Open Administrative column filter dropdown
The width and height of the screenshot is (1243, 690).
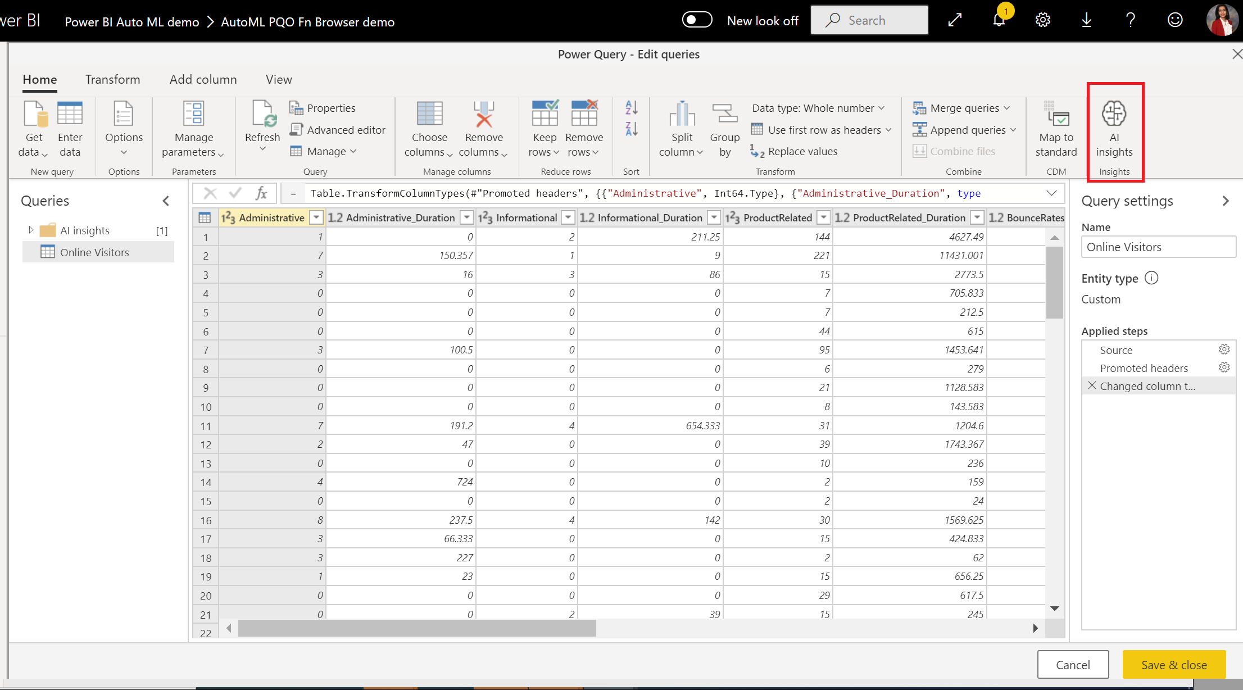pos(317,217)
